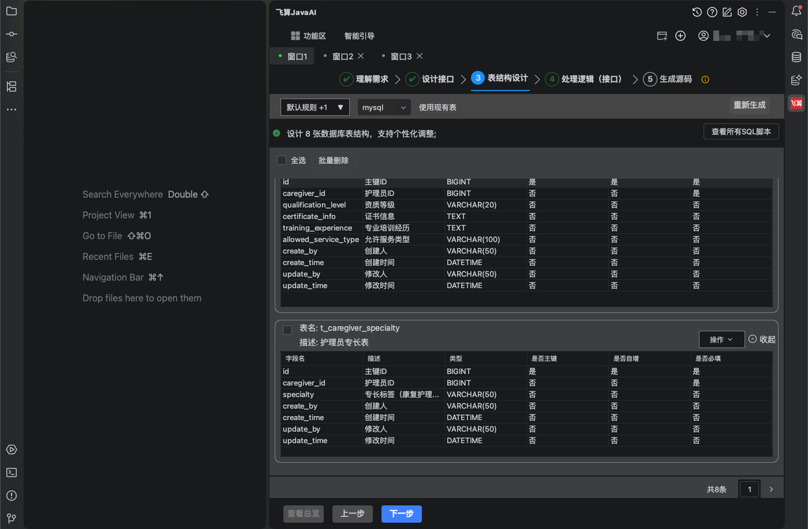Open the Problems warning icon
Image resolution: width=808 pixels, height=529 pixels.
click(x=11, y=496)
